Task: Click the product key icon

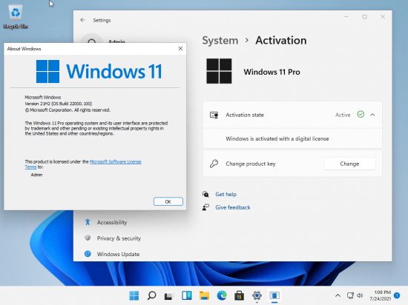Action: coord(214,164)
